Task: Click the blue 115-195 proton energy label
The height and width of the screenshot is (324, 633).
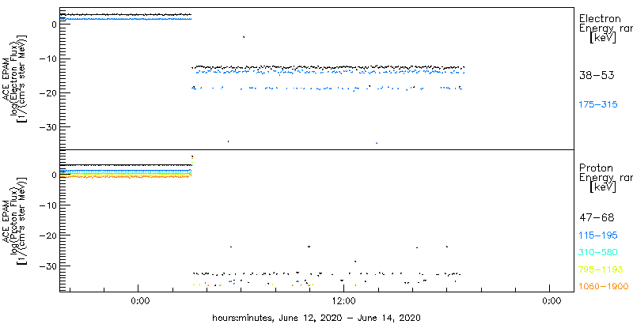Action: pyautogui.click(x=598, y=235)
